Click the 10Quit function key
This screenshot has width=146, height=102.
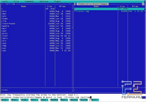94,100
